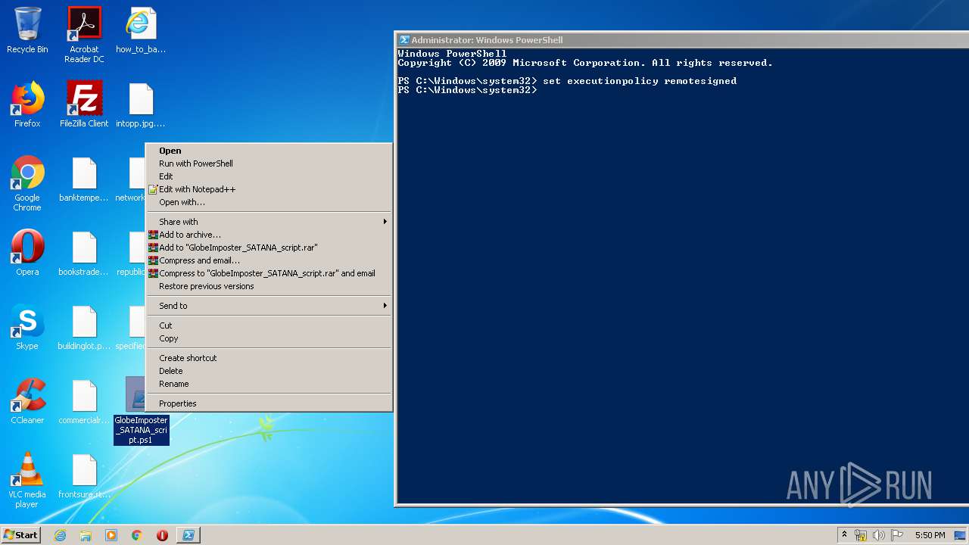Choose Add to "GlobeImposter_SATANA_script.rar"
969x545 pixels.
(x=269, y=248)
